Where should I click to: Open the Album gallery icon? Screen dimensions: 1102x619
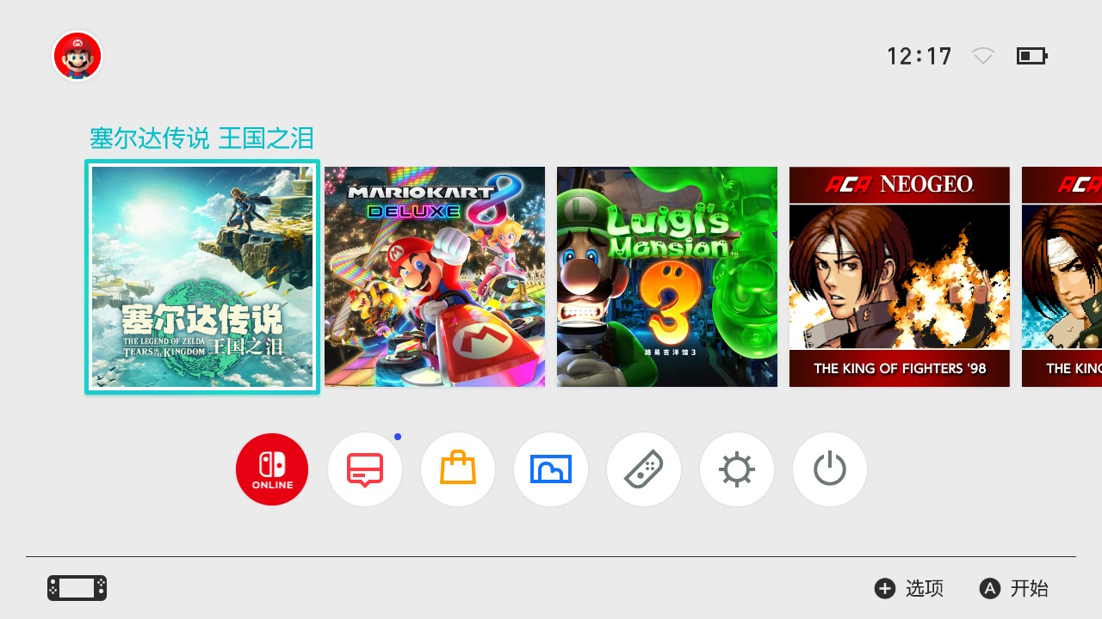[x=551, y=469]
